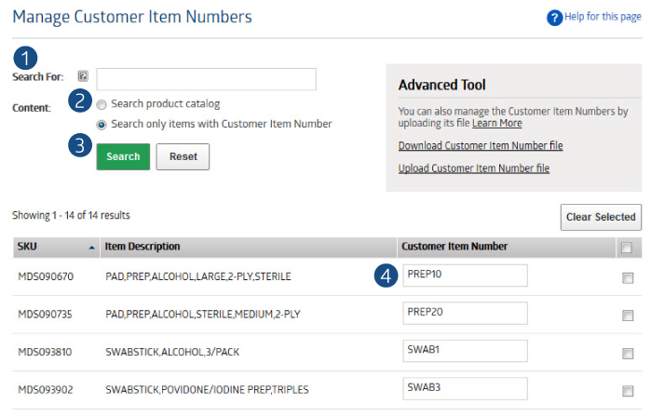This screenshot has height=417, width=651.
Task: Open Help for this page link
Action: [x=603, y=17]
